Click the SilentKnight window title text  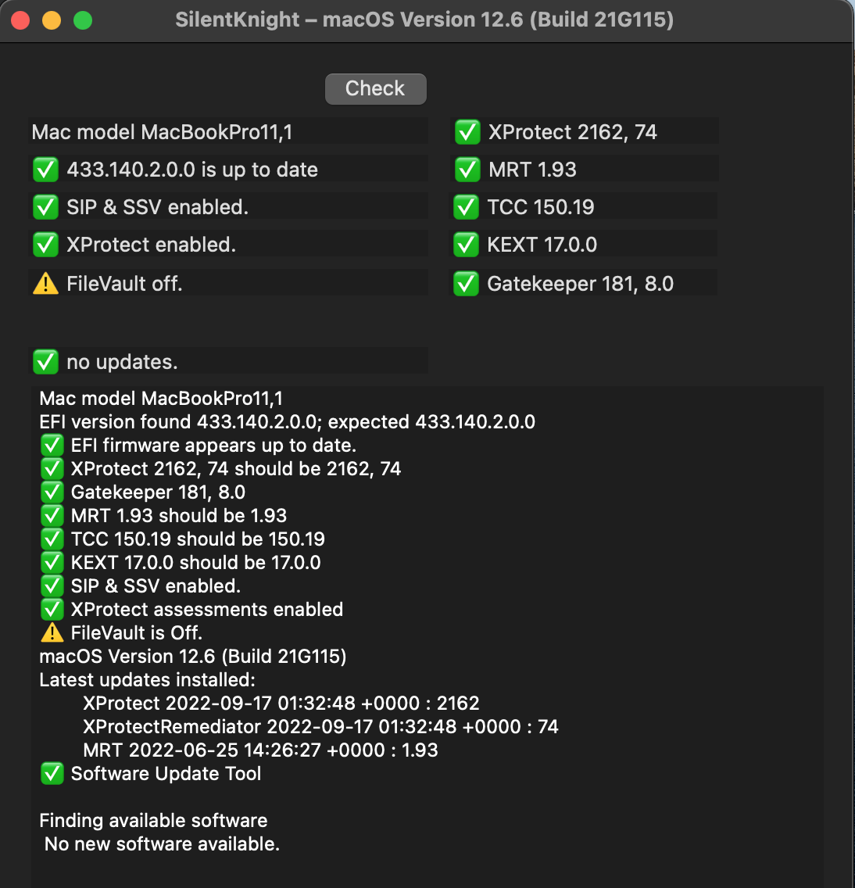tap(424, 20)
